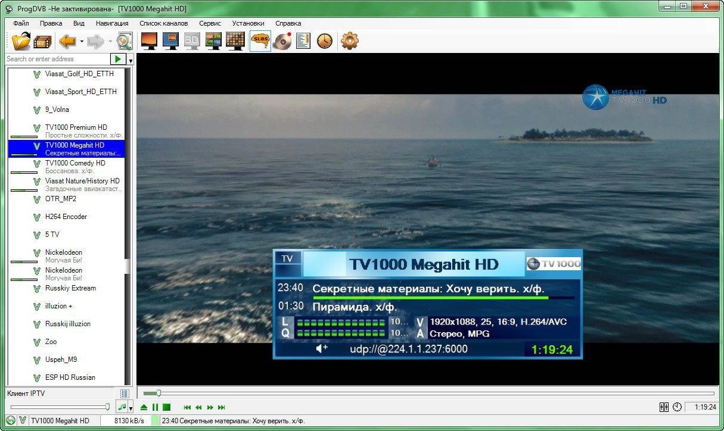This screenshot has height=431, width=724.
Task: Select the Viasat Nature/History HD channel
Action: [x=67, y=185]
